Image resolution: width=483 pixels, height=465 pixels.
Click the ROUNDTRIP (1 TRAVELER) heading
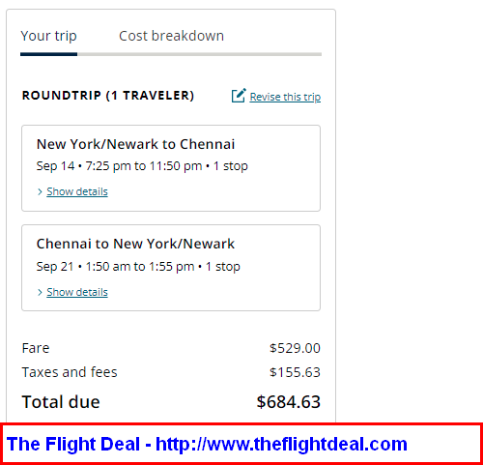pyautogui.click(x=108, y=96)
